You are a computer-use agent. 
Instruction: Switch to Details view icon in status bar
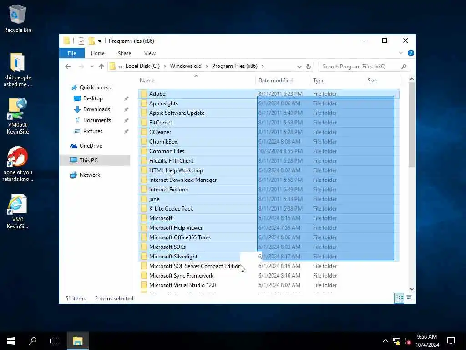pyautogui.click(x=399, y=298)
